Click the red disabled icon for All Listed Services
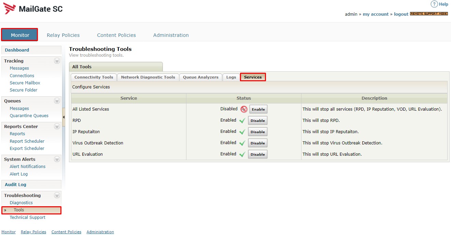 point(244,109)
